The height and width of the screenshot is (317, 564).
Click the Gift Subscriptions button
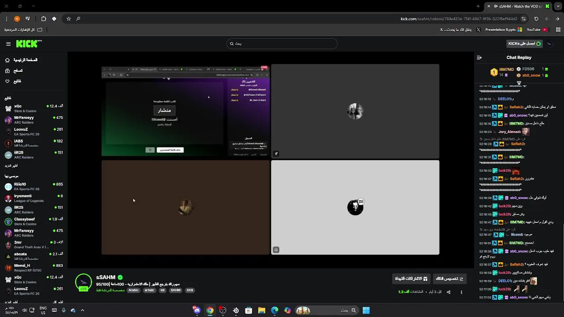pyautogui.click(x=411, y=279)
